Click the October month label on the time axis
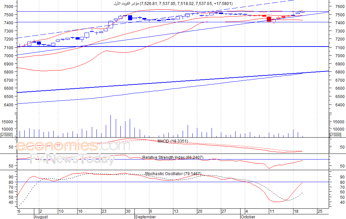346x219 pixels. 248,217
